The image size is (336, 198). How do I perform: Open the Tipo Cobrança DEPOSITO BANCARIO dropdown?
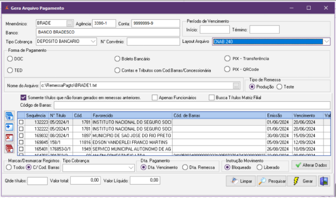(94, 41)
